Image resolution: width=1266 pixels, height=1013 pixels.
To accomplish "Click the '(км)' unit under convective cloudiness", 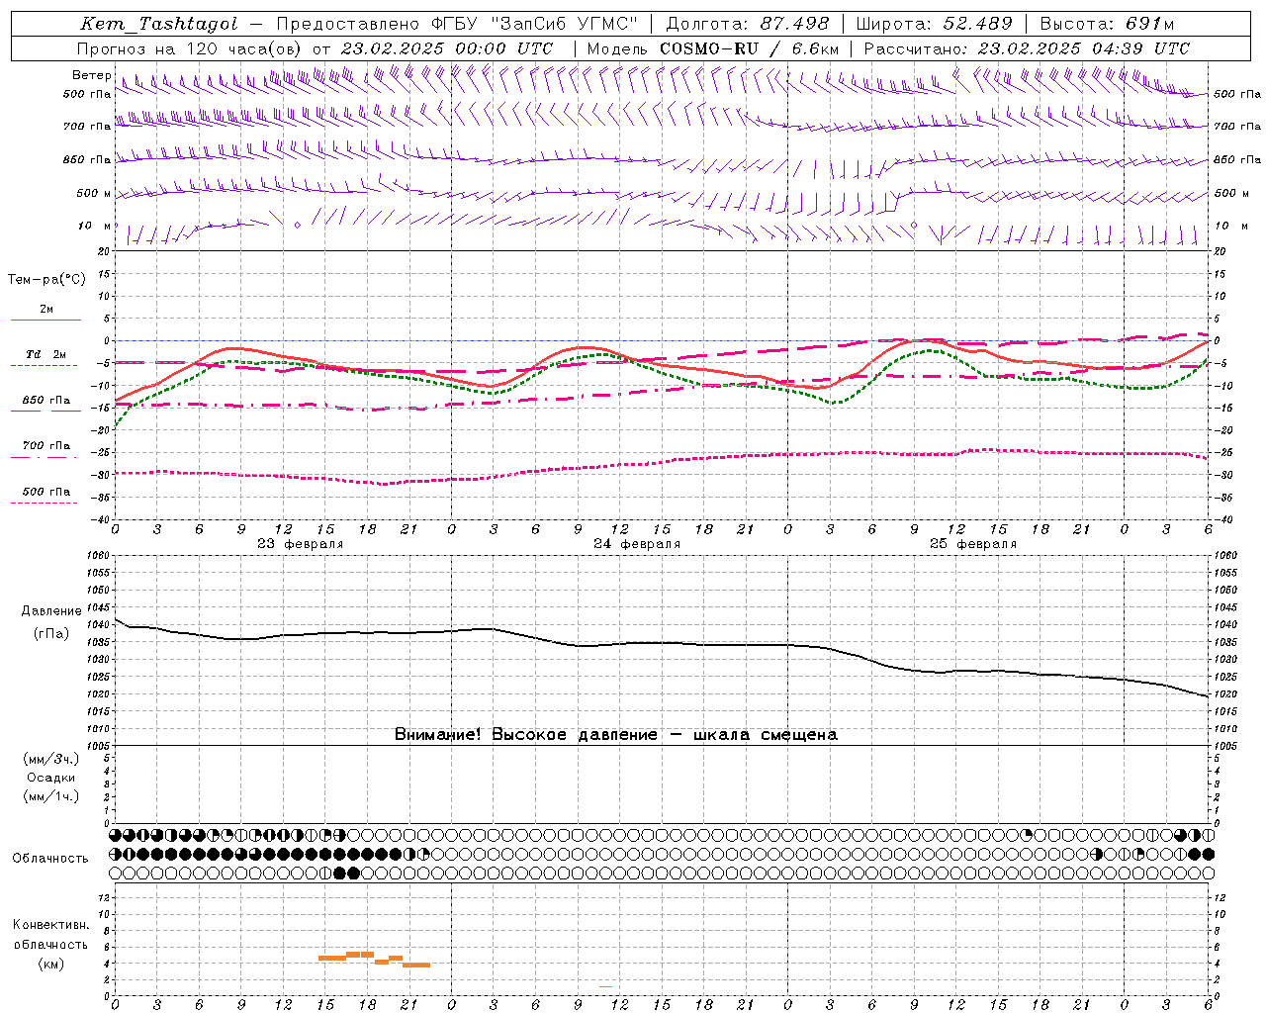I will (x=50, y=964).
